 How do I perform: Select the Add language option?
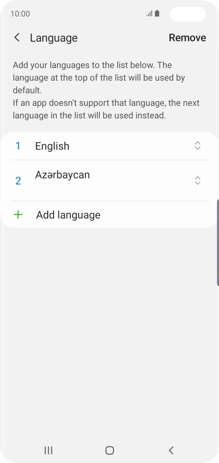[109, 215]
